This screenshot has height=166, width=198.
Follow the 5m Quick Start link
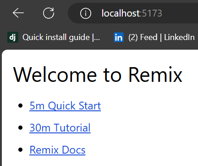pyautogui.click(x=65, y=106)
